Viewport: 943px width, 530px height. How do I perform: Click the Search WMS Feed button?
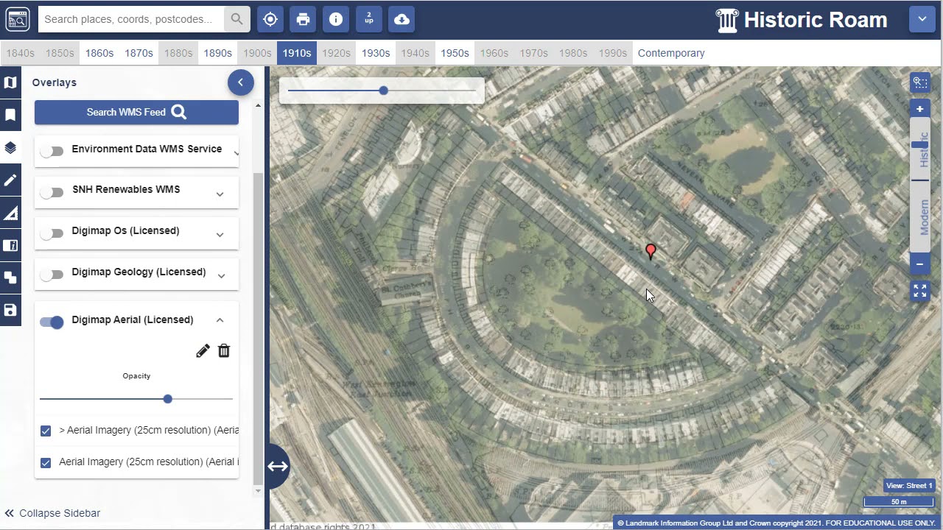(x=136, y=112)
